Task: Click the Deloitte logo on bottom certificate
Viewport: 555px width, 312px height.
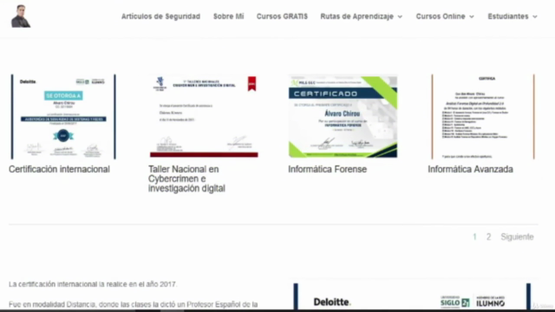Action: 332,302
